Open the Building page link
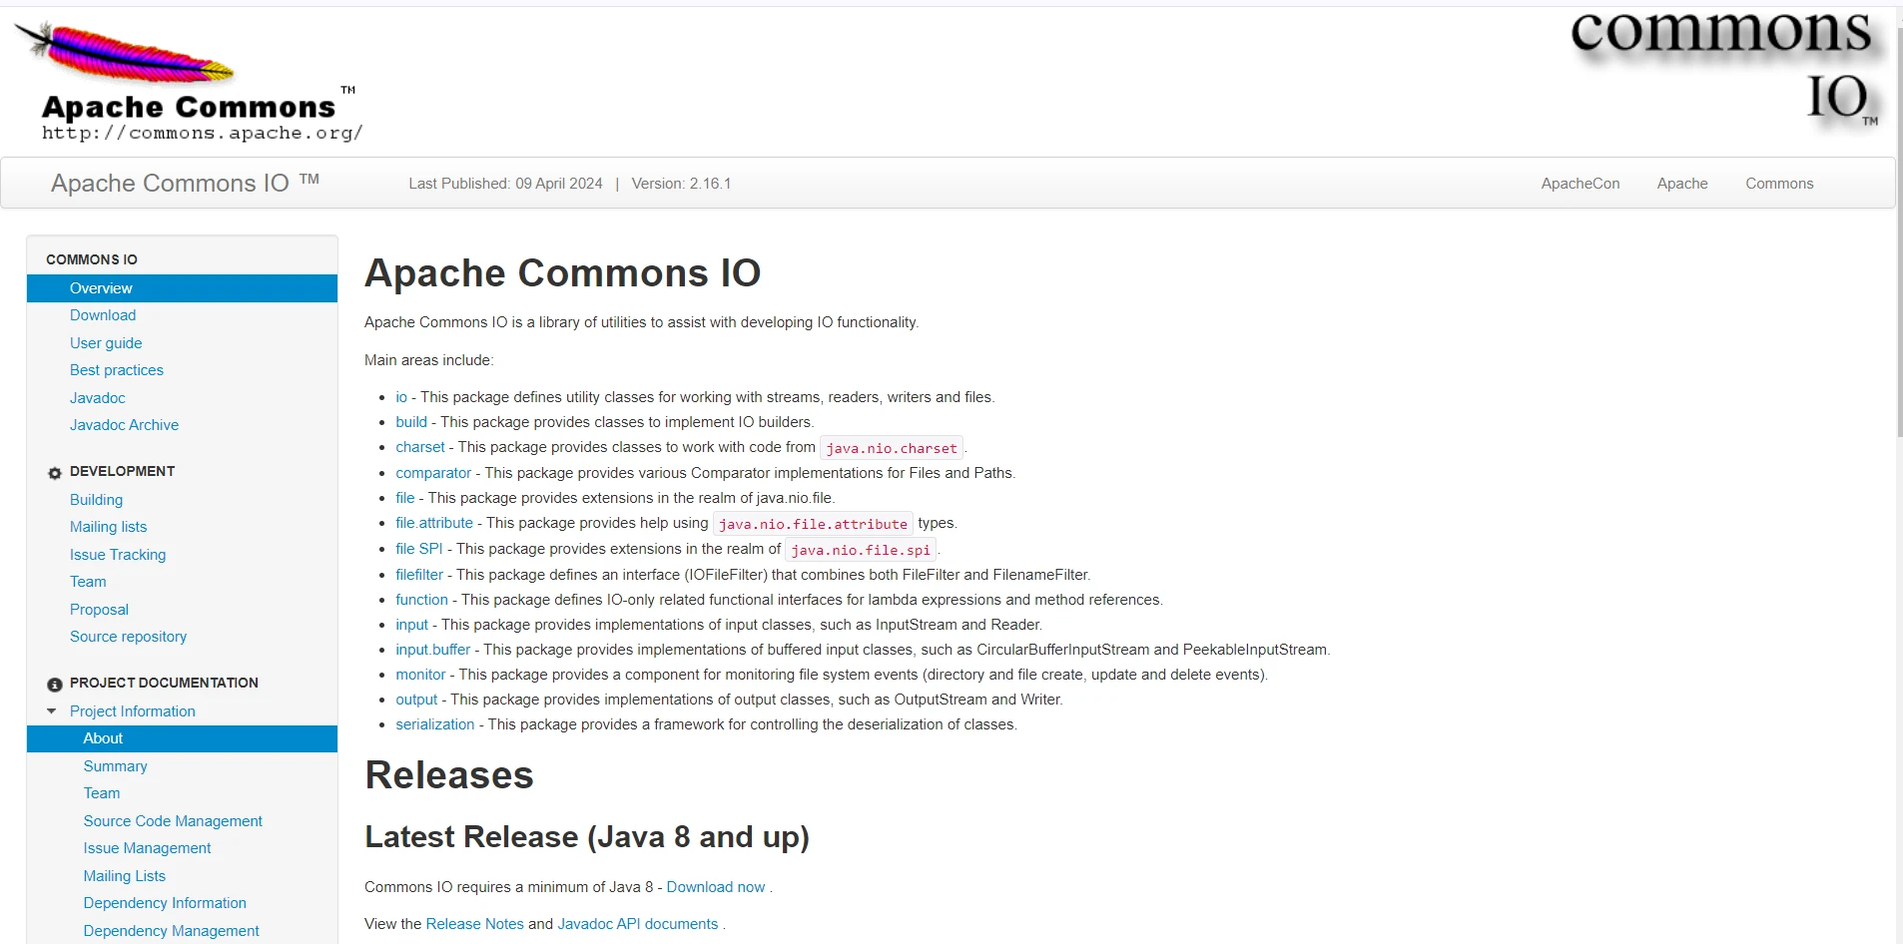The height and width of the screenshot is (944, 1903). click(x=97, y=500)
